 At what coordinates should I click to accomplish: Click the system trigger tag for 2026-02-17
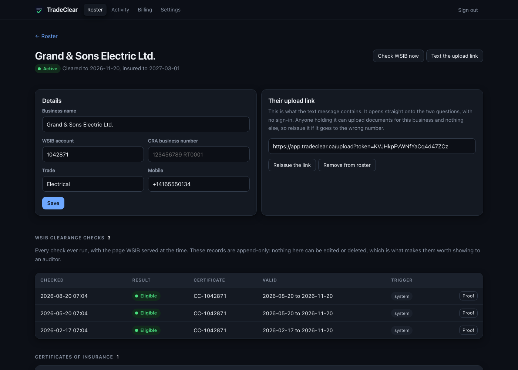[402, 330]
